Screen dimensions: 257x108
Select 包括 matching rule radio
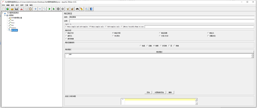point(141,46)
